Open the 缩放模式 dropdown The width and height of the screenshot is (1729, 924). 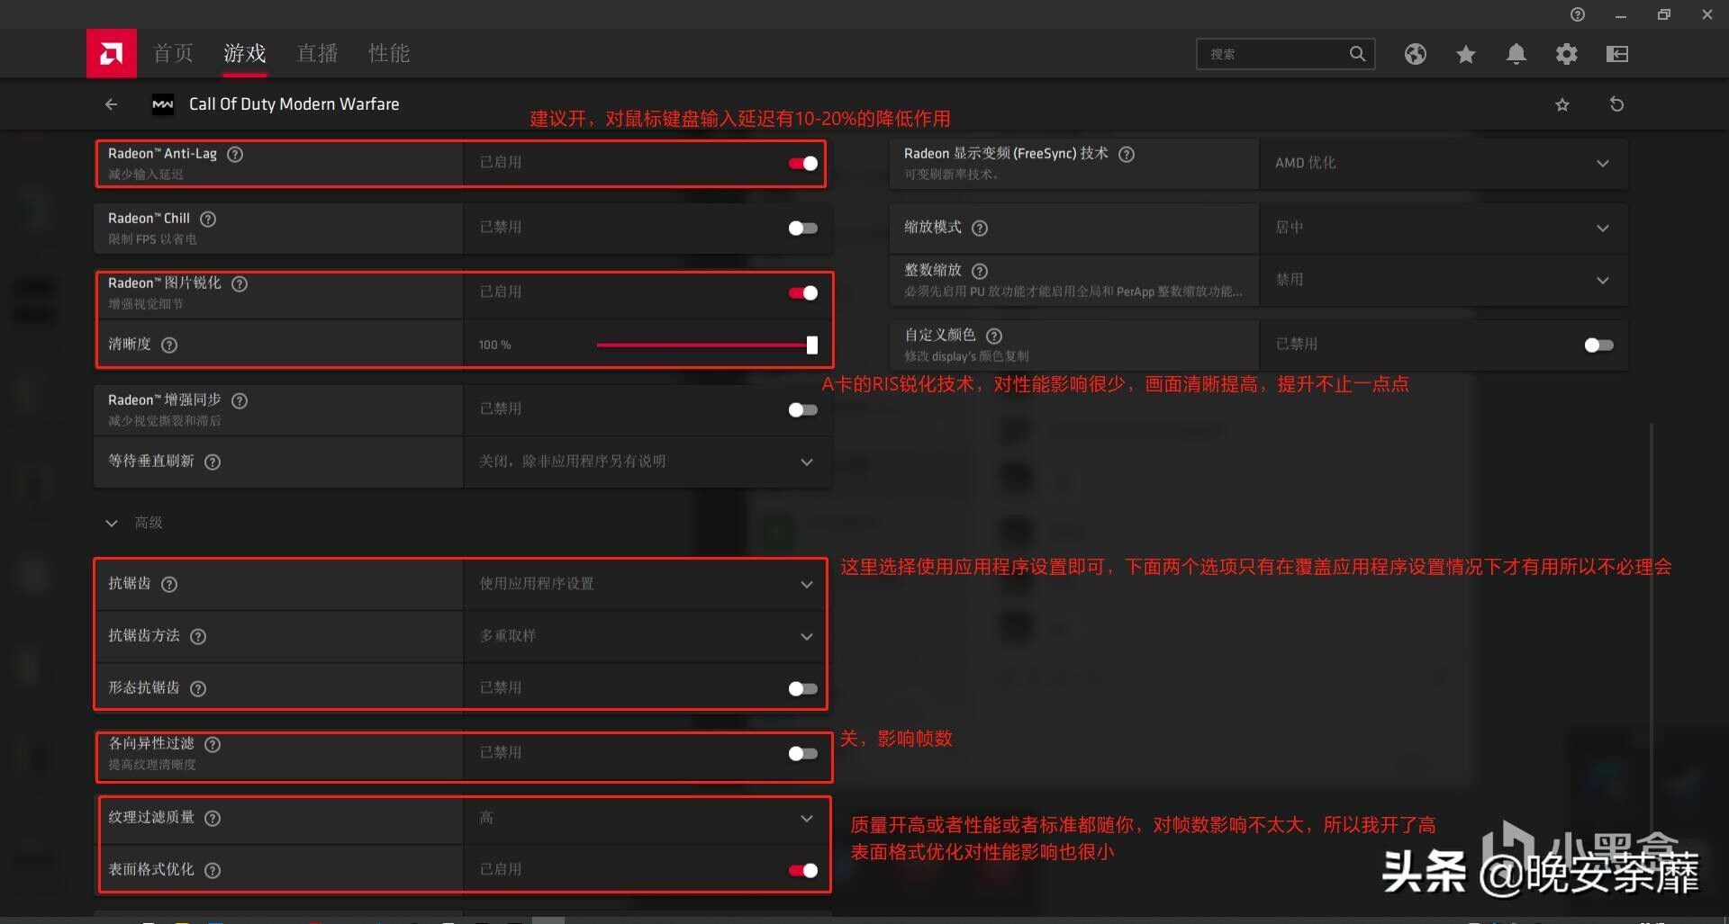tap(1603, 228)
